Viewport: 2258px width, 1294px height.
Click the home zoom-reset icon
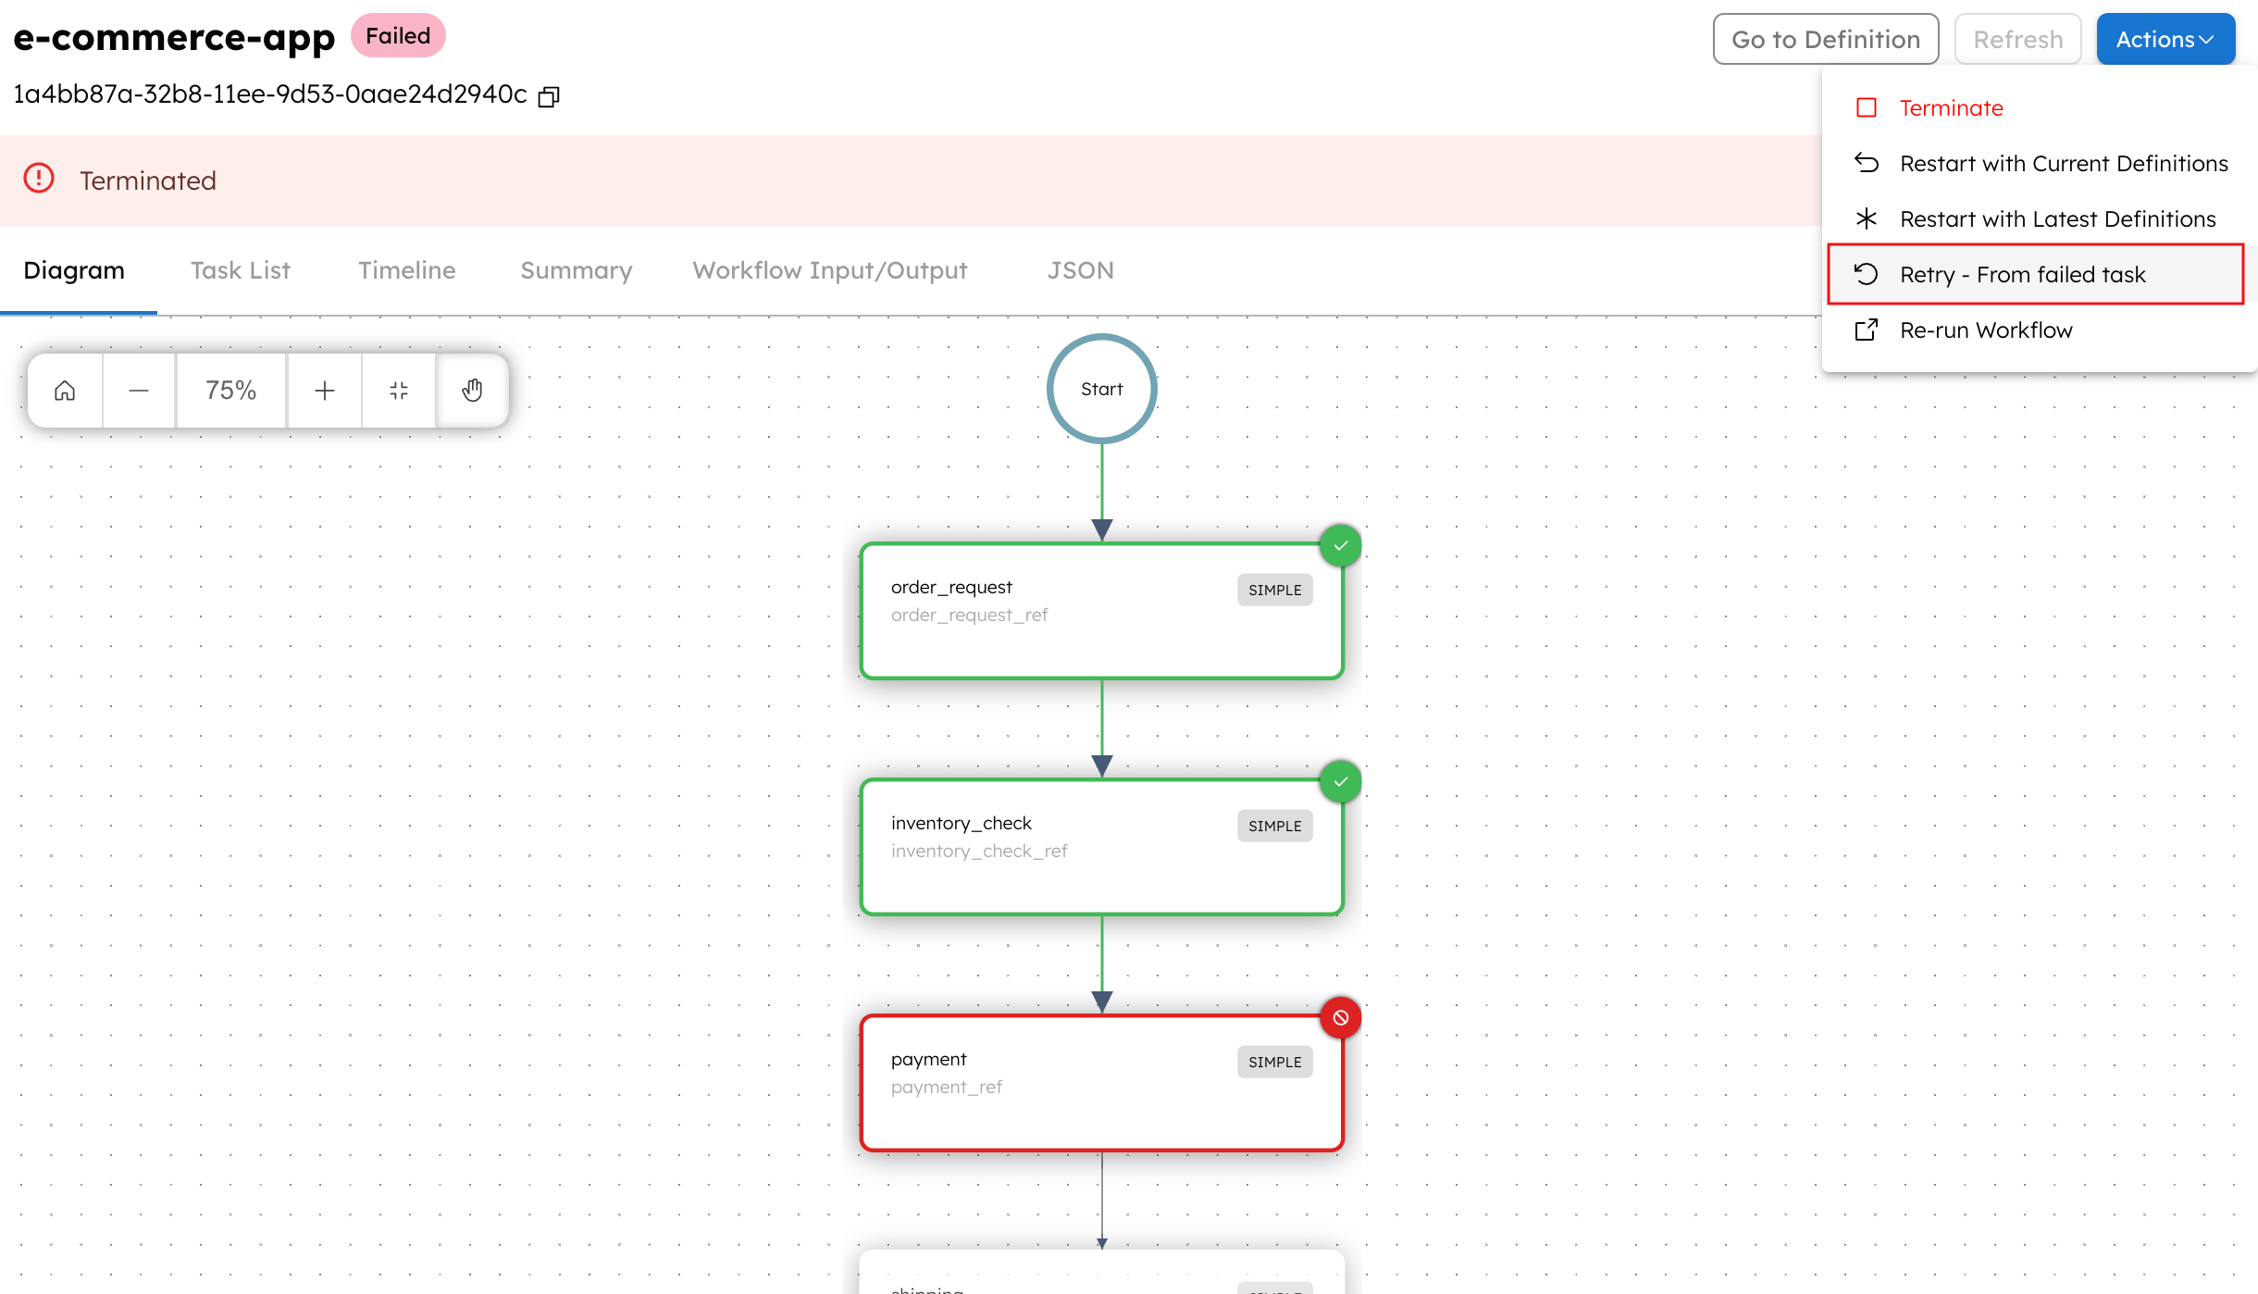[64, 390]
